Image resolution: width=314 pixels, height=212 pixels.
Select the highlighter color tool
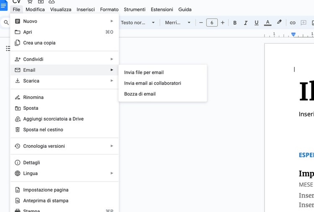(x=279, y=23)
